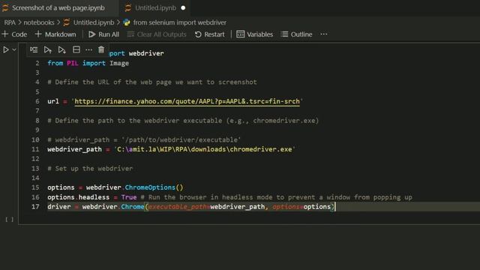Click 'from PIL import Image' on line 2

click(x=88, y=63)
